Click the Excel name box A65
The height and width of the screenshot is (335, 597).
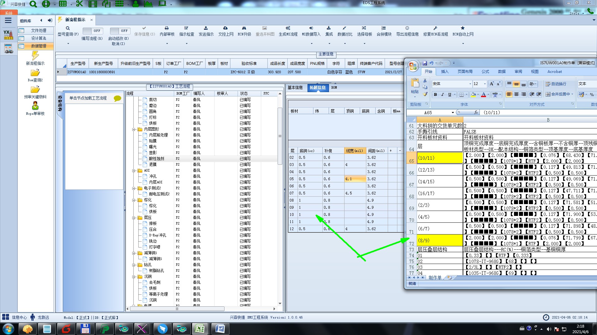click(x=428, y=113)
